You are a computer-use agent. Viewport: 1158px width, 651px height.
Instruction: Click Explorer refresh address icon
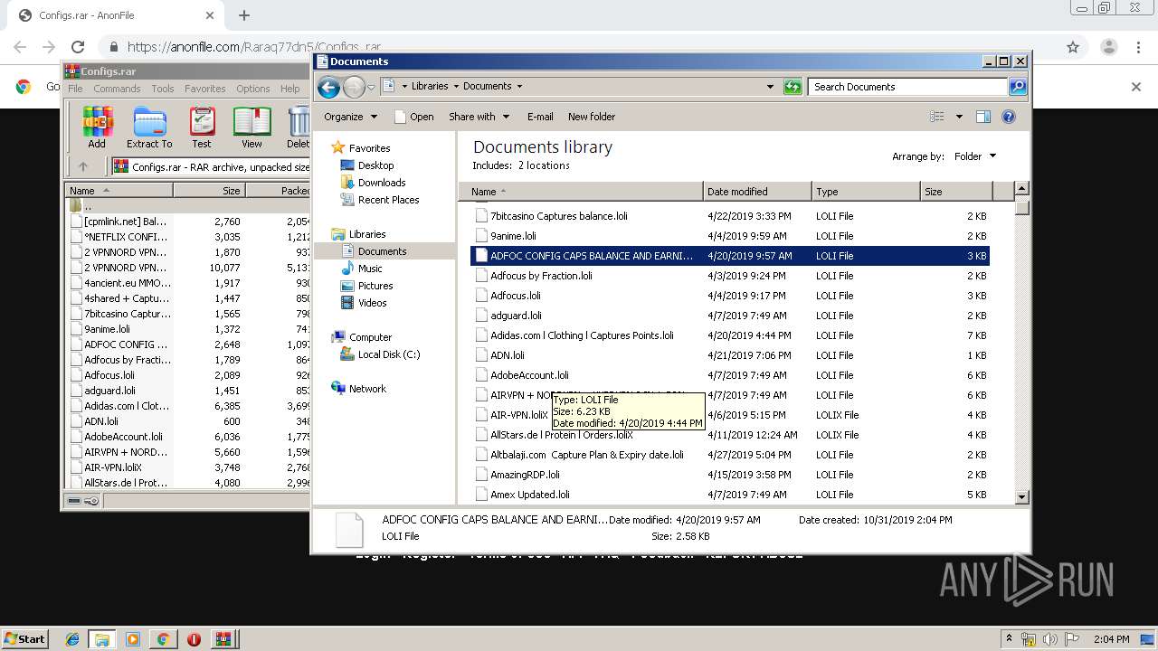point(793,87)
